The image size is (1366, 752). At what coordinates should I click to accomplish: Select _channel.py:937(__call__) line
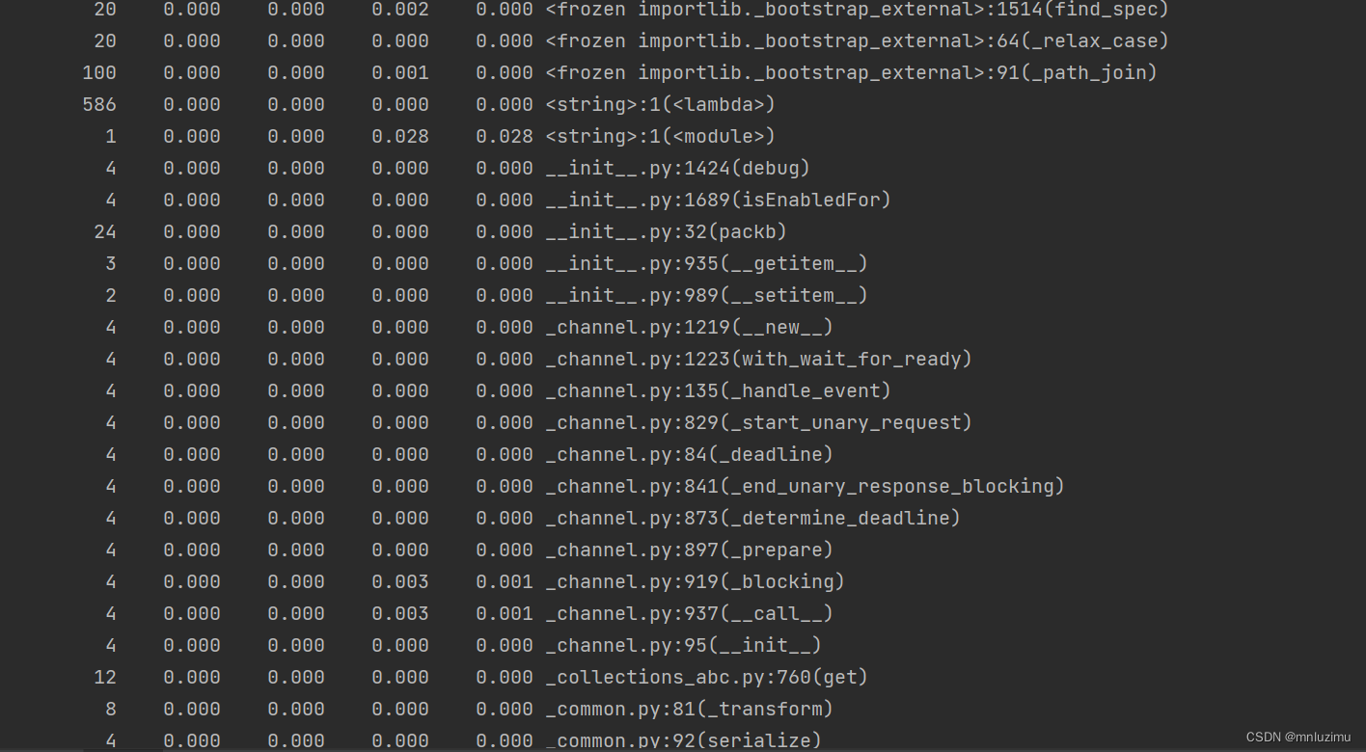click(689, 614)
